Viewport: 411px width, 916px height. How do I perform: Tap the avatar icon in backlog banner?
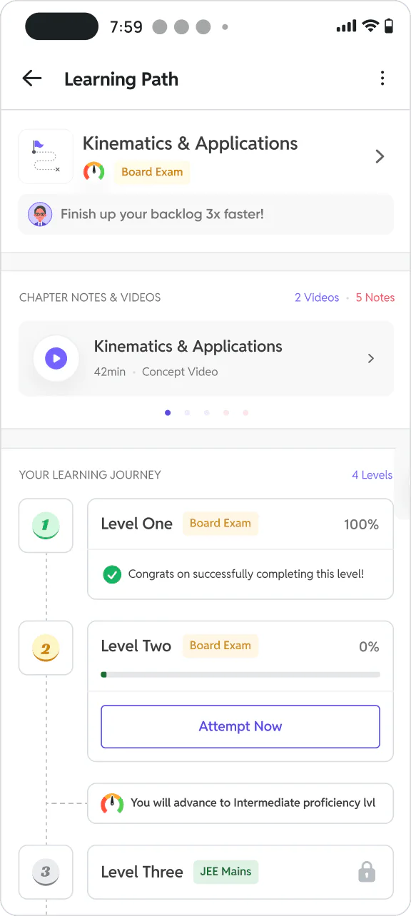pos(40,214)
